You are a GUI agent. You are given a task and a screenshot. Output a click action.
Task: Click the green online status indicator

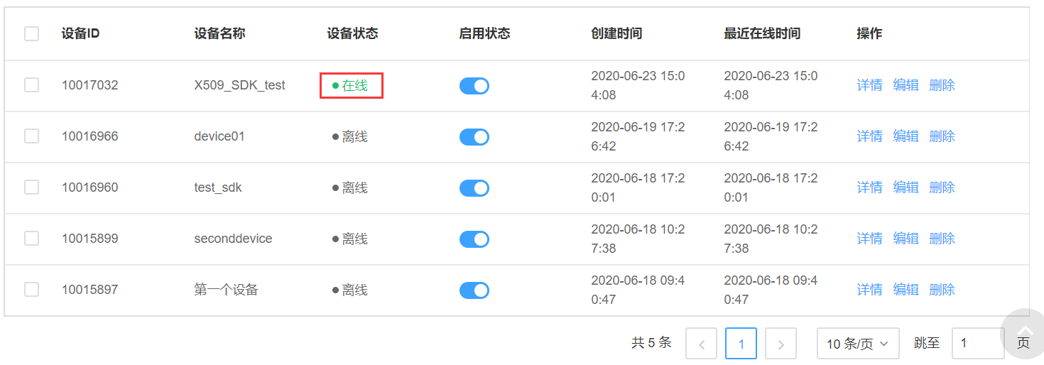[350, 85]
